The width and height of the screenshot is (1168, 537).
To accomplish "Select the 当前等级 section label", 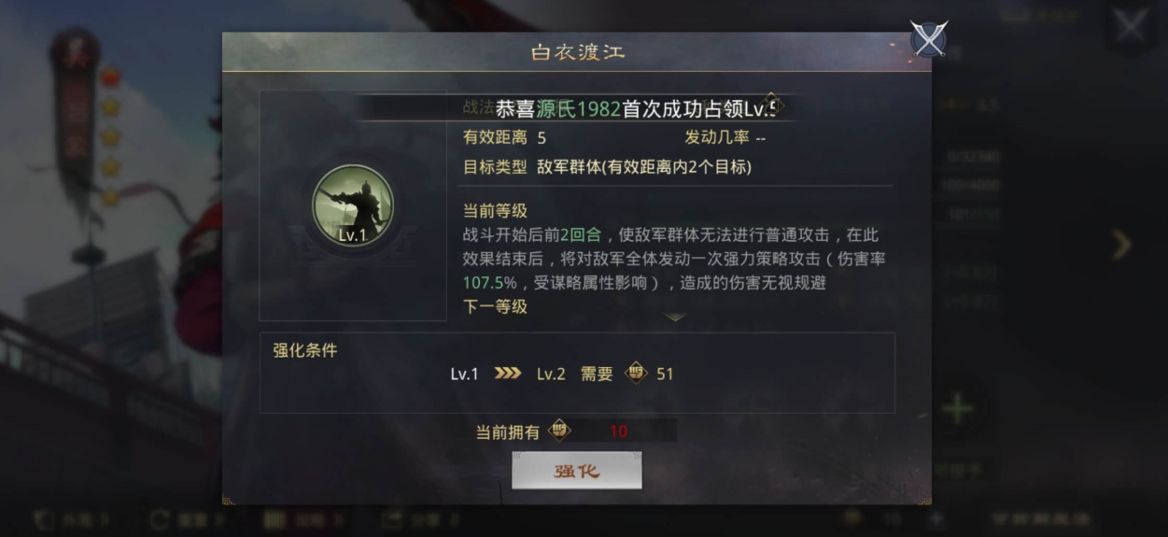I will point(495,211).
